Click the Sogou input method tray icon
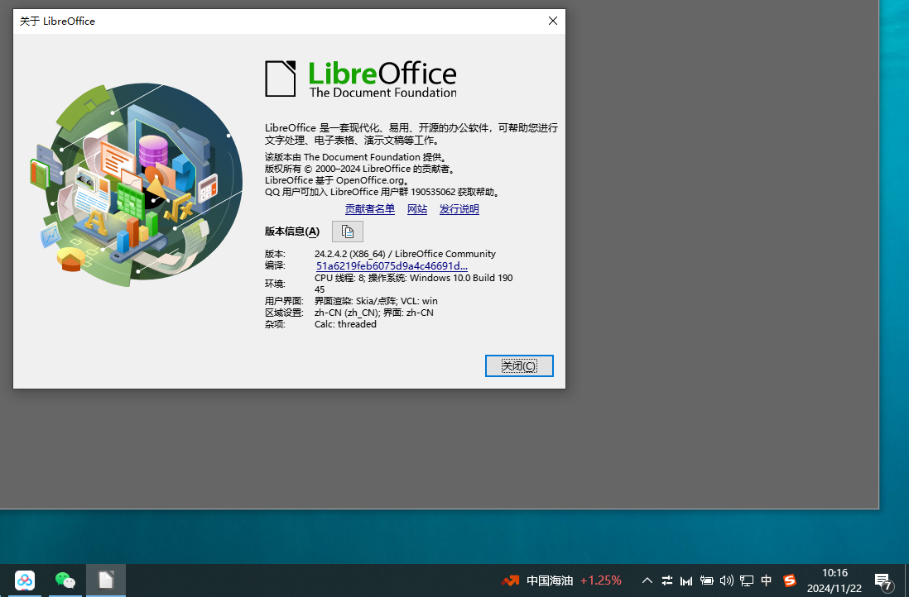 click(x=790, y=580)
